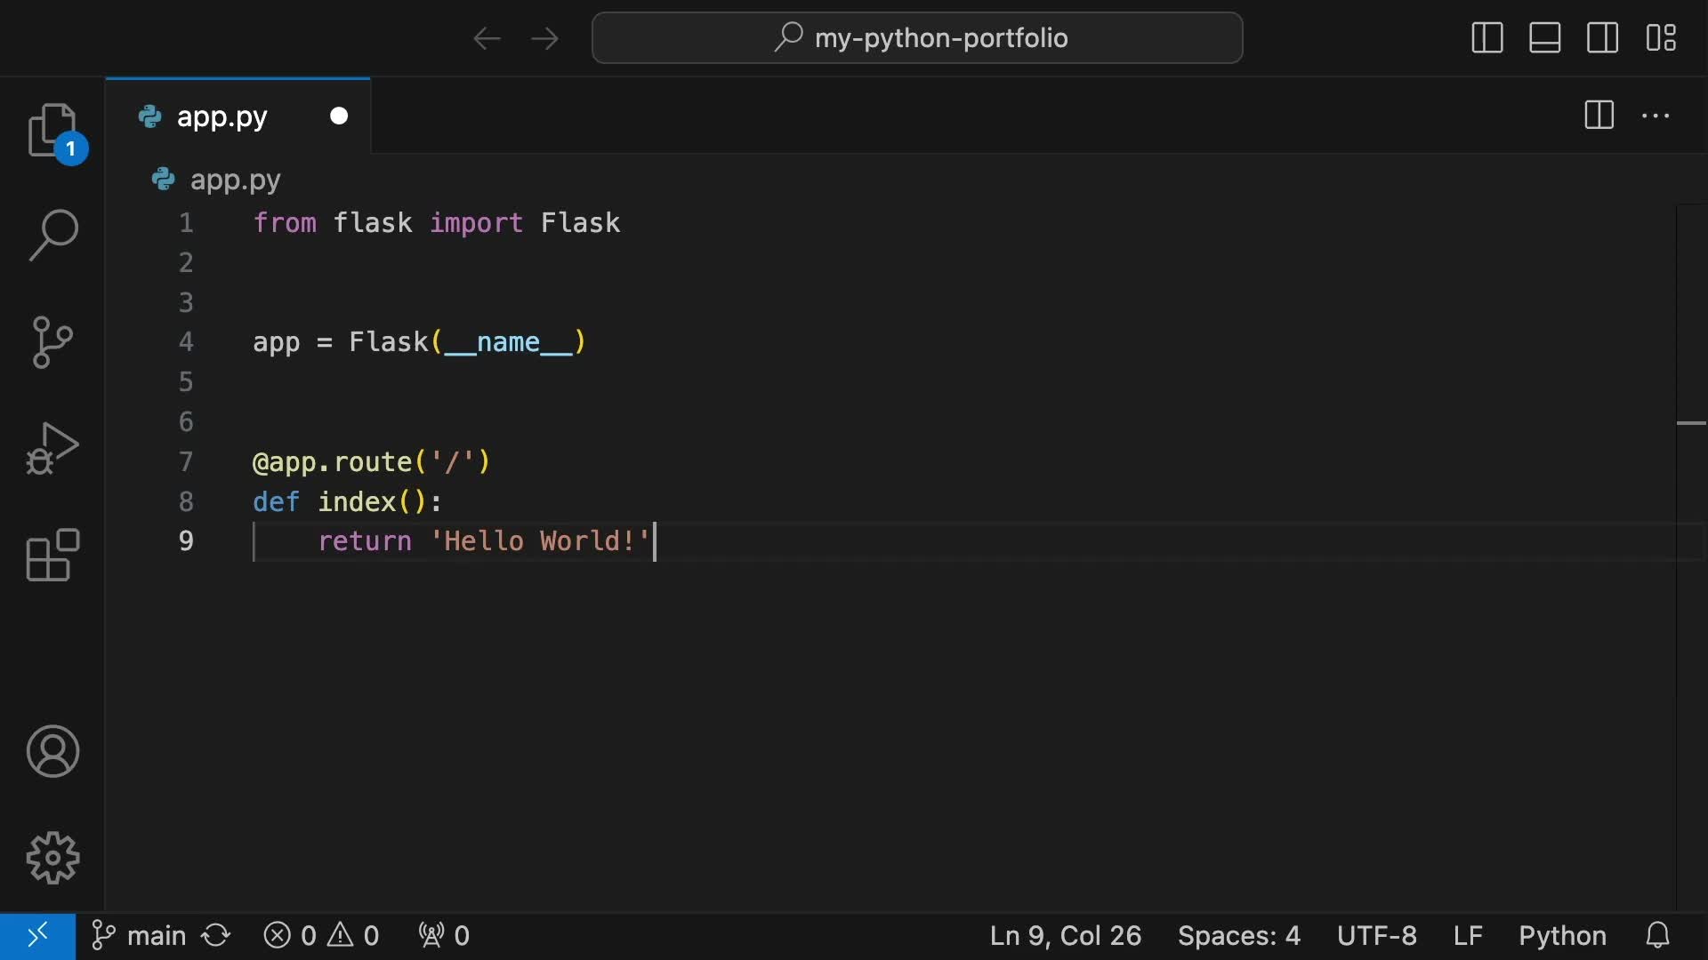Open Python language mode selector
1708x960 pixels.
[1562, 935]
